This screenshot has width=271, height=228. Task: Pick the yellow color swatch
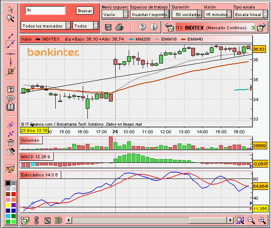(x=8, y=205)
